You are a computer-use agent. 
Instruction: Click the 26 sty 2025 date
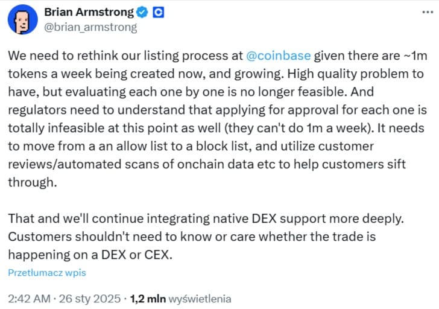point(91,298)
